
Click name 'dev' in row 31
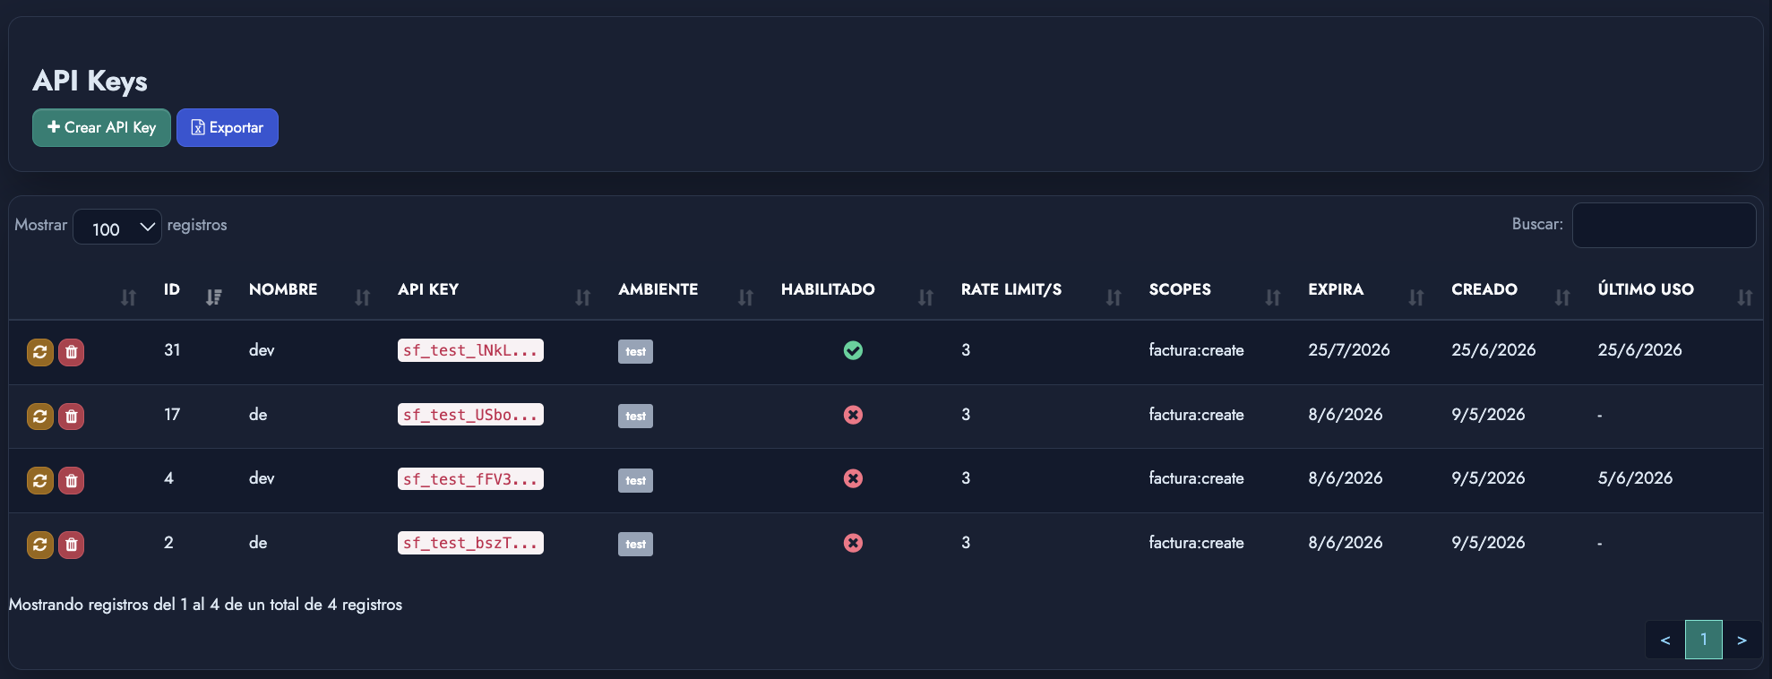click(x=262, y=350)
